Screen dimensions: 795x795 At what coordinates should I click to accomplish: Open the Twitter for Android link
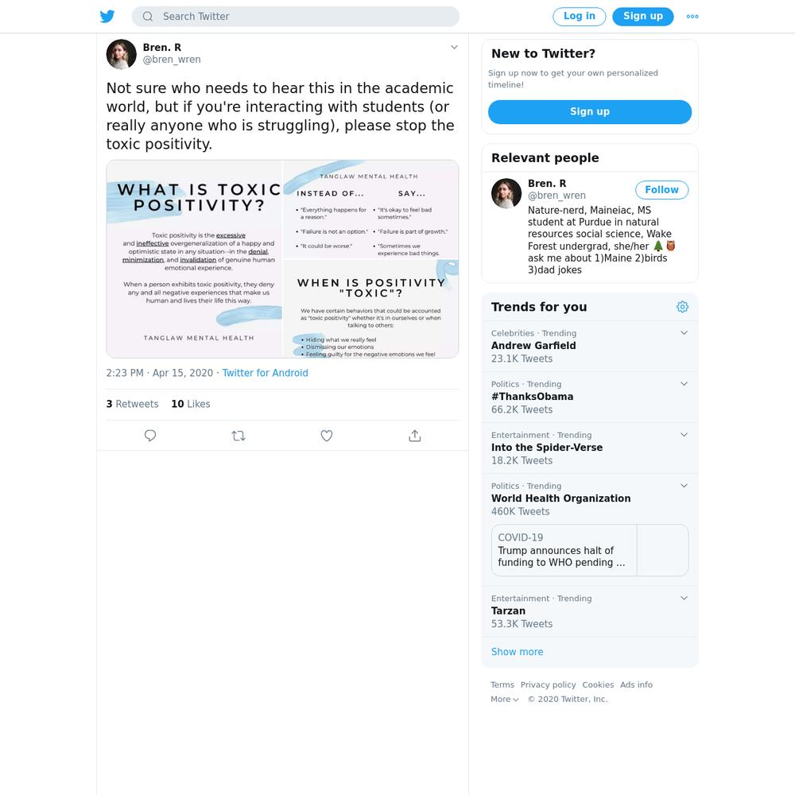point(266,373)
